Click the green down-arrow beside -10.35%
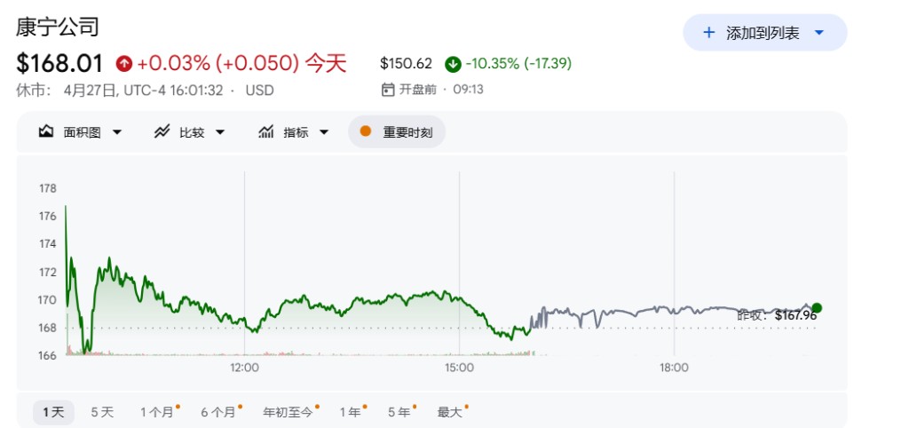 (453, 64)
